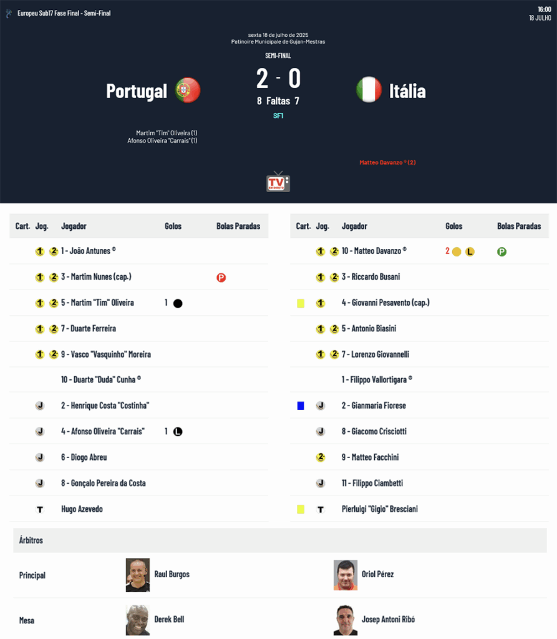Click the black goal ball for Martim Oliveira
The width and height of the screenshot is (557, 639).
(x=178, y=303)
